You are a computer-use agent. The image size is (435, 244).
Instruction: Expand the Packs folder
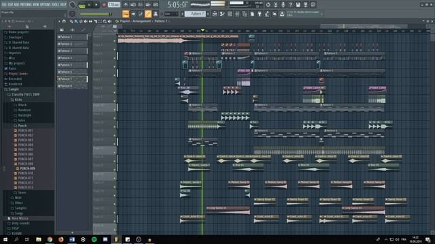pyautogui.click(x=10, y=68)
